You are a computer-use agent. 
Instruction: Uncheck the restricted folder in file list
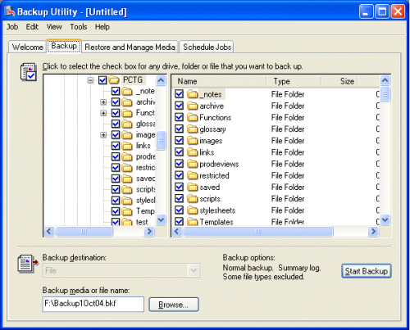pyautogui.click(x=180, y=175)
